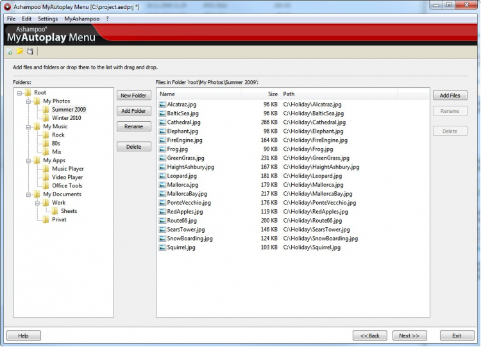The image size is (481, 347).
Task: Click the Open Project folder toolbar icon
Action: coord(20,51)
